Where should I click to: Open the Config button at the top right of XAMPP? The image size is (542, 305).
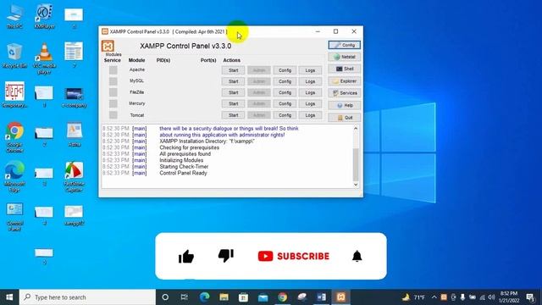pyautogui.click(x=345, y=45)
